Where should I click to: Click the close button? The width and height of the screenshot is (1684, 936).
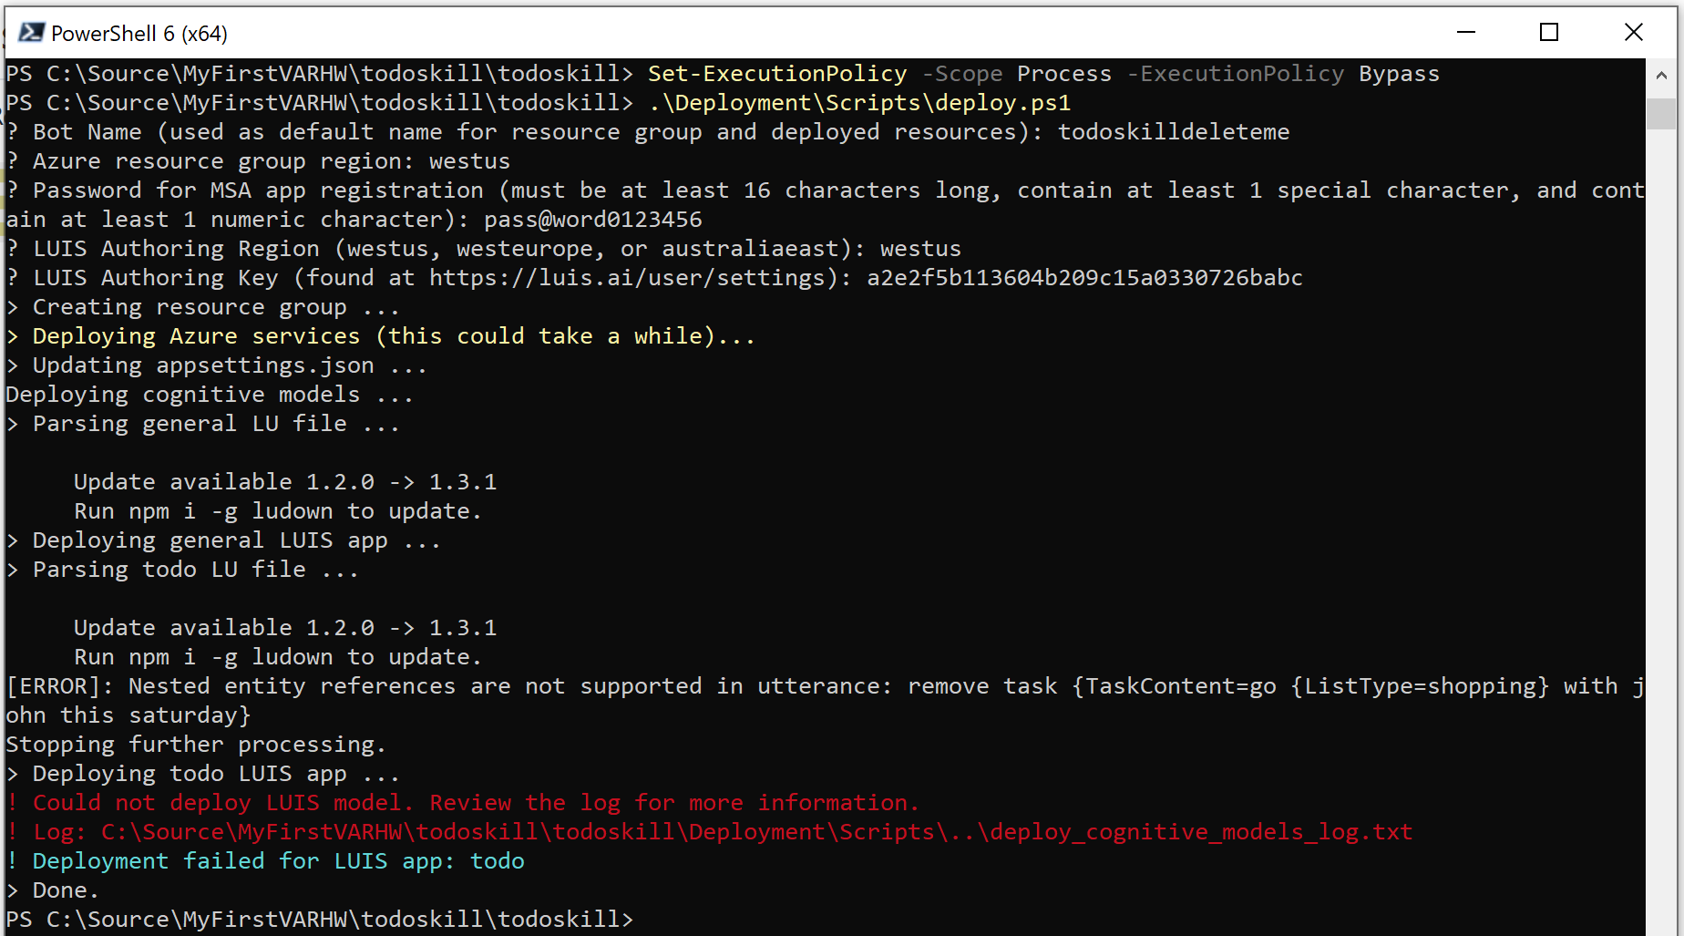click(x=1633, y=32)
